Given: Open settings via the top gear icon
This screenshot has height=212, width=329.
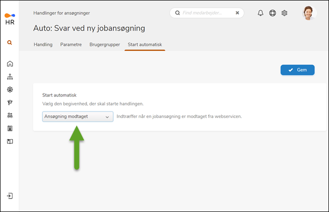Looking at the screenshot, I should pyautogui.click(x=284, y=13).
